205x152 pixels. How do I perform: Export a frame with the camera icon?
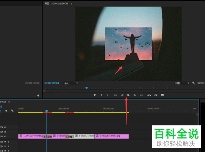coord(162,95)
